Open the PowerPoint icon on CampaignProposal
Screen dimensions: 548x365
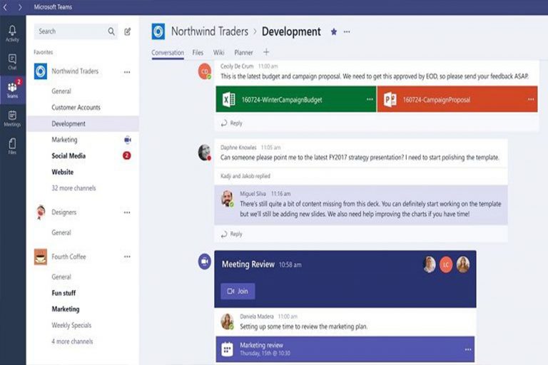(x=390, y=100)
